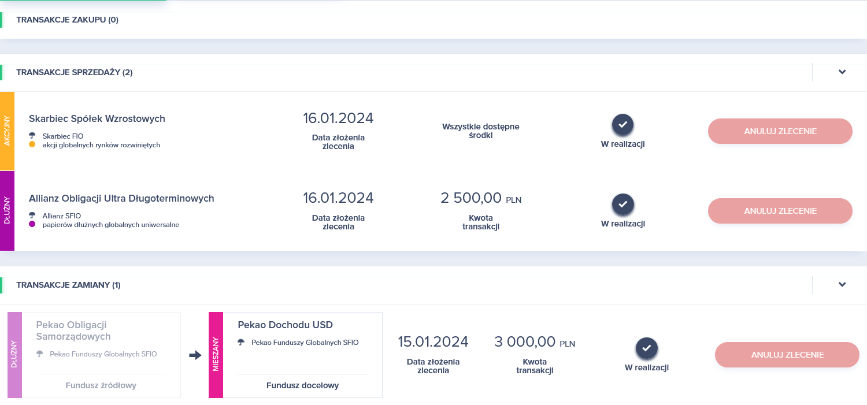Image resolution: width=867 pixels, height=405 pixels.
Task: Open the Transakcje sprzedaży (2) section header
Action: (x=75, y=72)
